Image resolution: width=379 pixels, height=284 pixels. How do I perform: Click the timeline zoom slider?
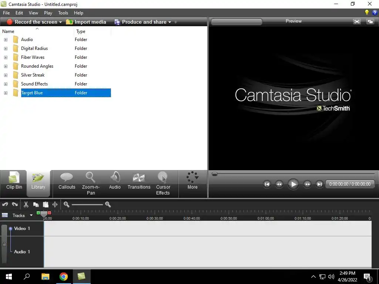(x=87, y=205)
